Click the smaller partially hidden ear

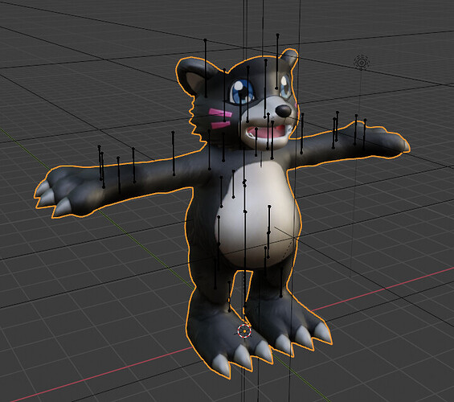289,60
